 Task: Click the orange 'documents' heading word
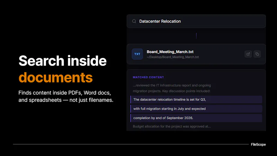pyautogui.click(x=55, y=77)
